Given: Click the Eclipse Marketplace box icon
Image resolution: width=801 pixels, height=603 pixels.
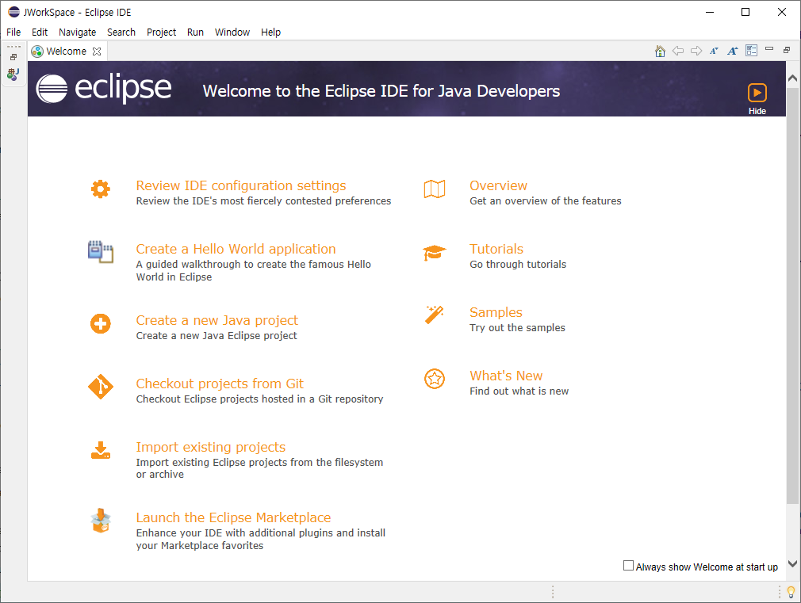Looking at the screenshot, I should (101, 521).
